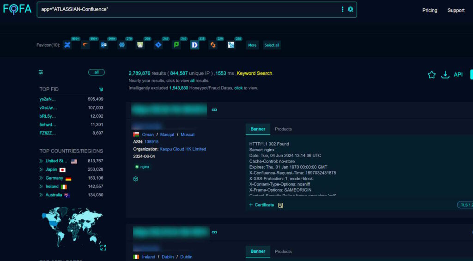Click Keyword Search link

255,73
